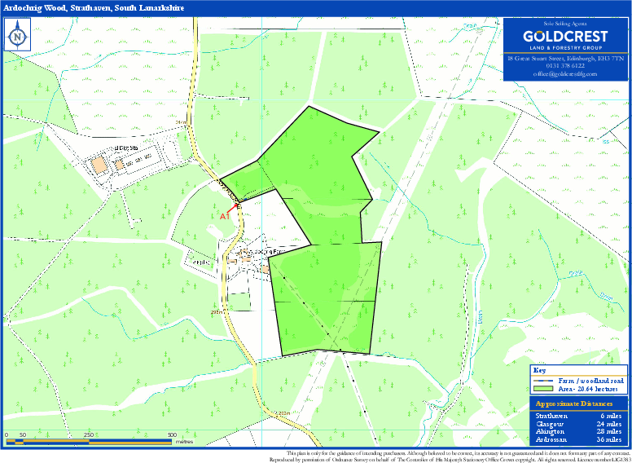Viewport: 632px width, 463px height.
Task: Click the Ardochrig Wood title text
Action: [x=94, y=7]
